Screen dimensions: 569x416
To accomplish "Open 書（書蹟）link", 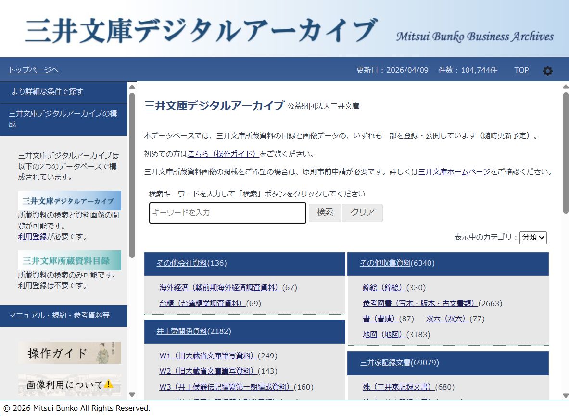I will (380, 319).
